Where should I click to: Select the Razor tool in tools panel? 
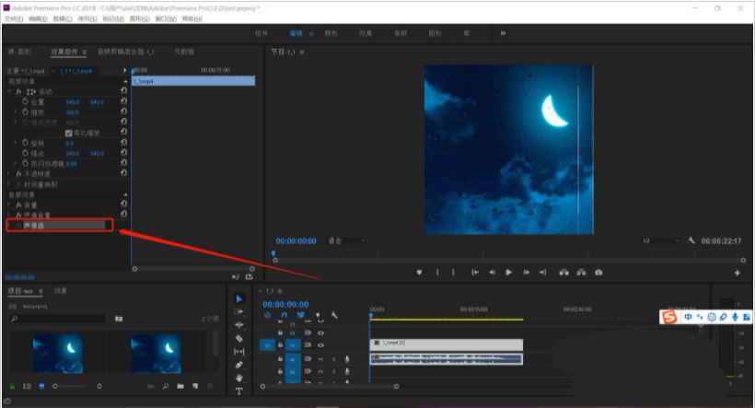click(239, 338)
